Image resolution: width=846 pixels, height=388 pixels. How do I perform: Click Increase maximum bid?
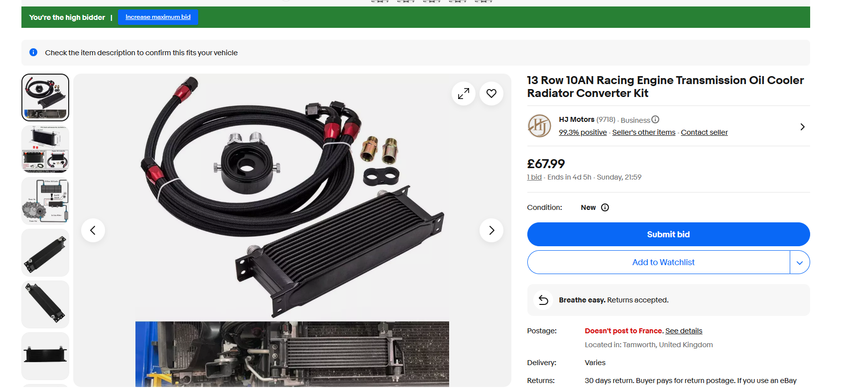pos(158,17)
